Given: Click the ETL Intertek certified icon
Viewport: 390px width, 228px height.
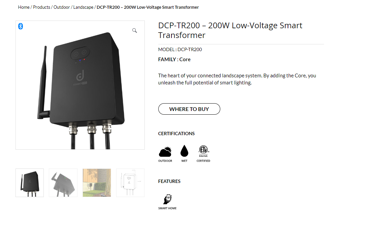Looking at the screenshot, I should click(203, 151).
